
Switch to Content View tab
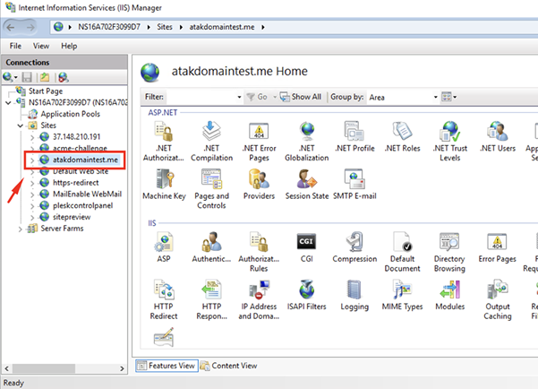[x=229, y=366]
